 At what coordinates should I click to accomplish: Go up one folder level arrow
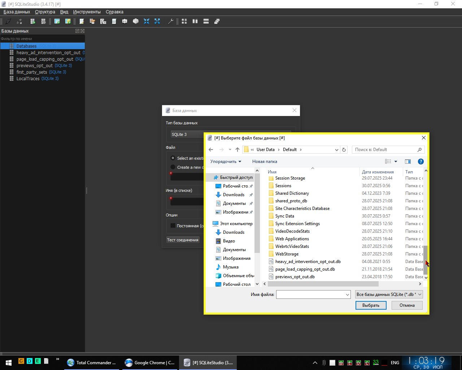237,150
